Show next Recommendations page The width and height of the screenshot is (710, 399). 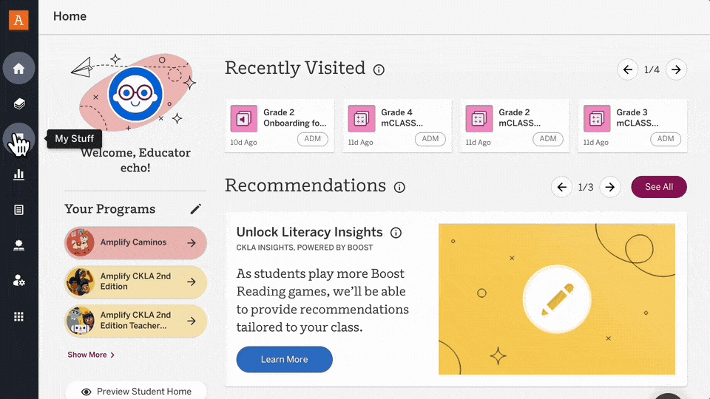coord(609,187)
